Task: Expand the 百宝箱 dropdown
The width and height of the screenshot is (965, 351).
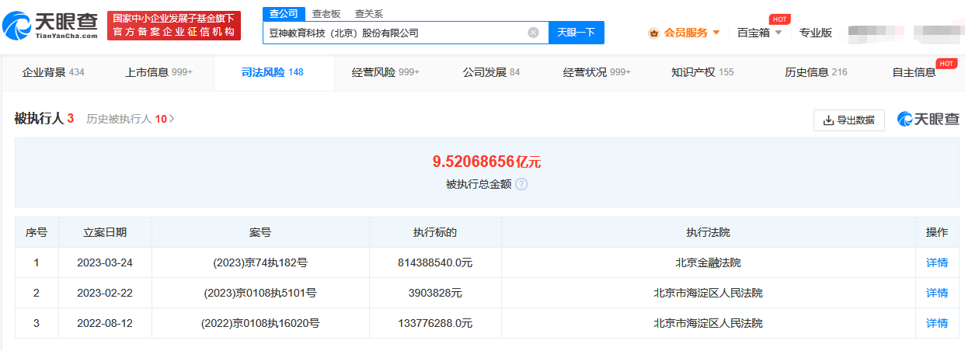Action: pyautogui.click(x=779, y=33)
